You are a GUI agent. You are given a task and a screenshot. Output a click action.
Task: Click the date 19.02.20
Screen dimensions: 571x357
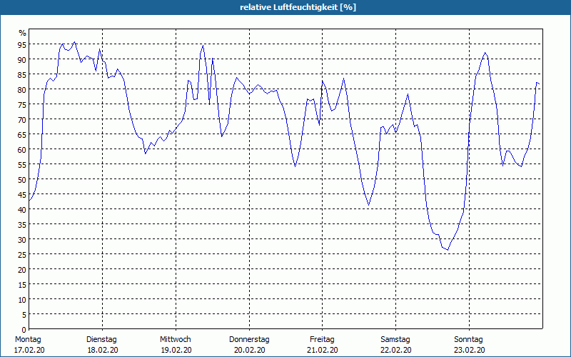tap(176, 350)
